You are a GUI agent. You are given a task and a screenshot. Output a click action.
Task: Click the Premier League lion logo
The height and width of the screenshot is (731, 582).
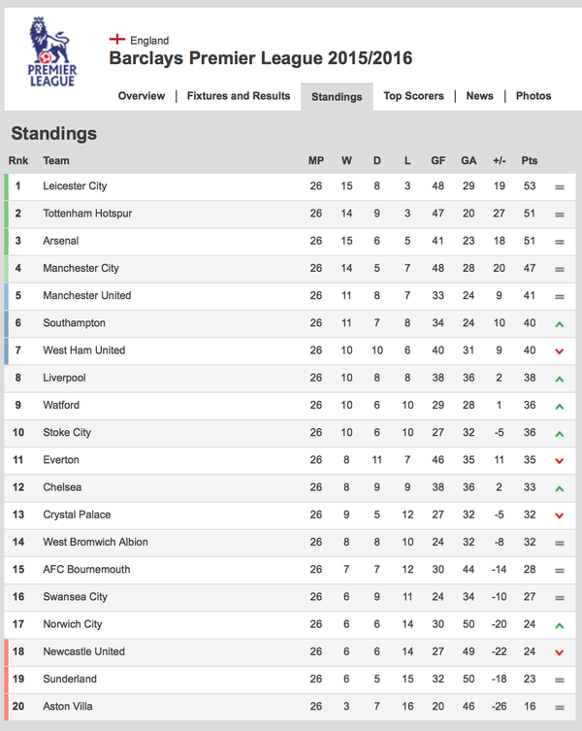[x=51, y=51]
